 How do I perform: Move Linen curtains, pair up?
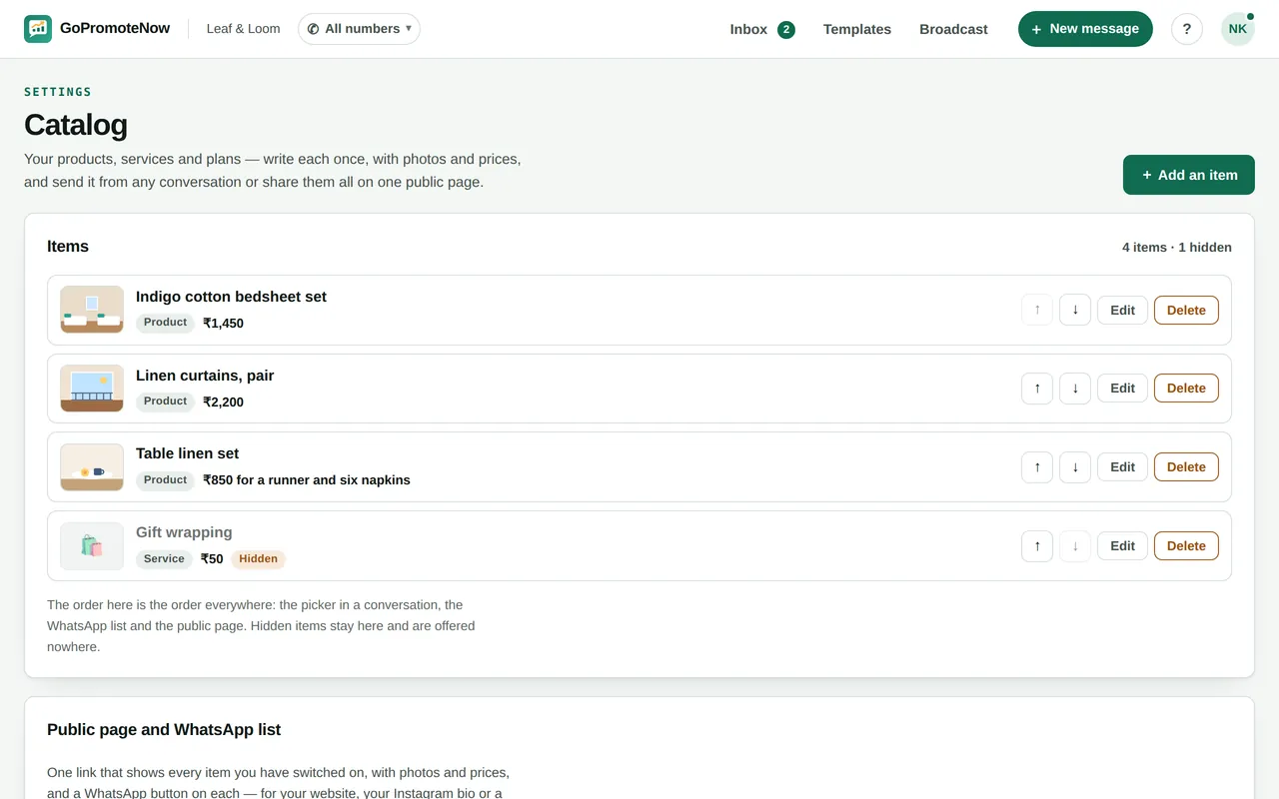tap(1037, 389)
